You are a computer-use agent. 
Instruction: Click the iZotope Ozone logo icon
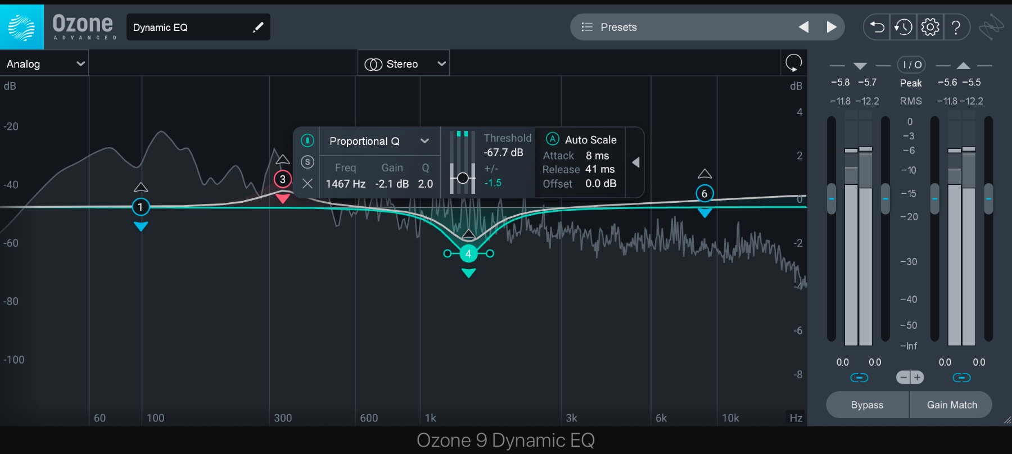21,27
